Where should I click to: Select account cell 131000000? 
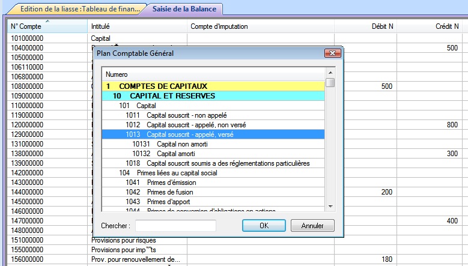pyautogui.click(x=47, y=144)
